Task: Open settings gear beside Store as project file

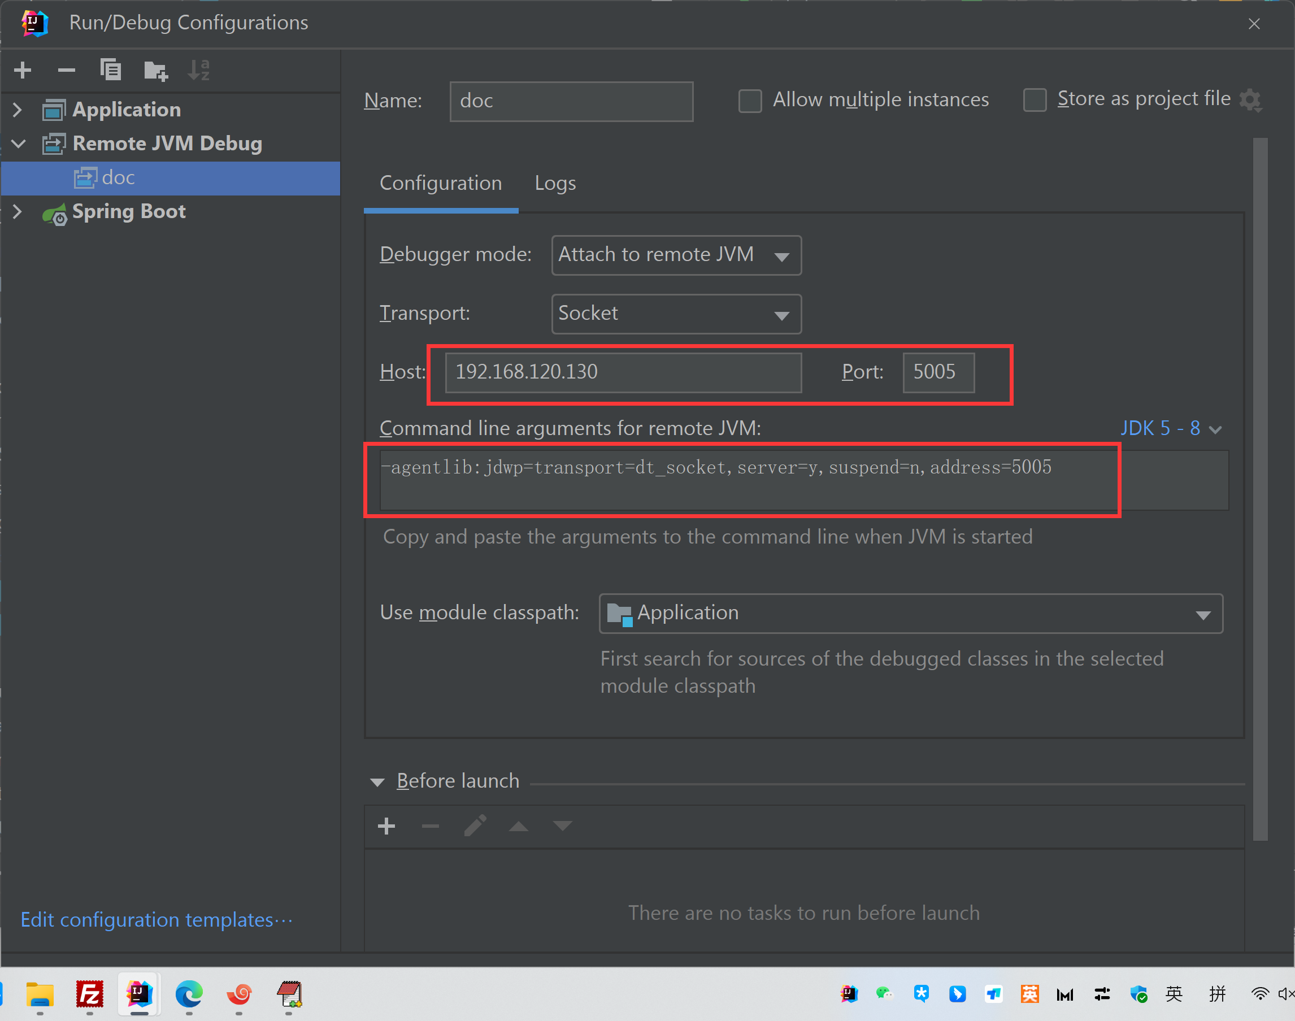Action: tap(1250, 99)
